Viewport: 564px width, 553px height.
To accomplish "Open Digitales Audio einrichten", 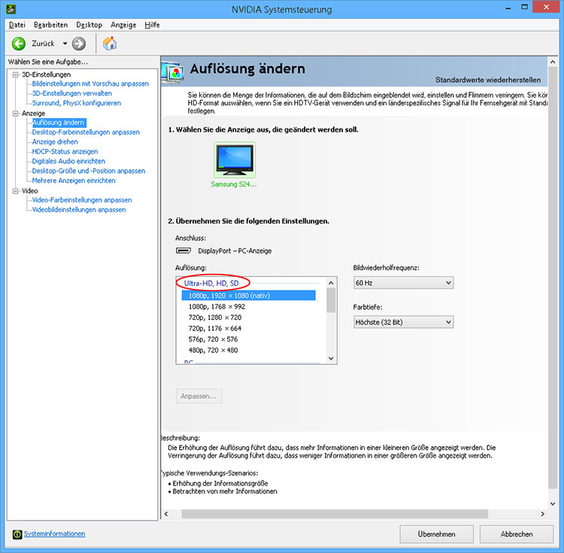I will [x=68, y=162].
